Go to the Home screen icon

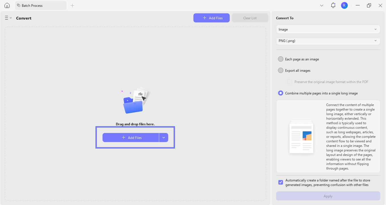pos(7,5)
